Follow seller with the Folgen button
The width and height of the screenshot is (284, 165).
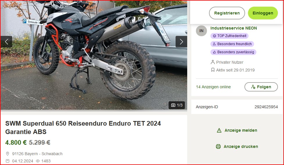click(x=261, y=87)
